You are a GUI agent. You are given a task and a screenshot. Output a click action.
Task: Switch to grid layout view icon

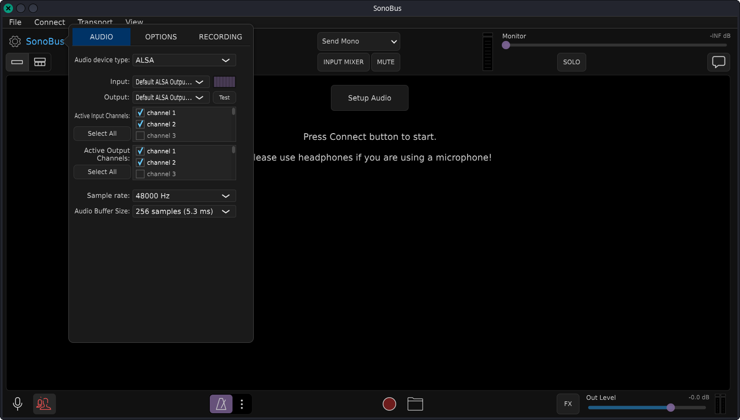pos(40,62)
